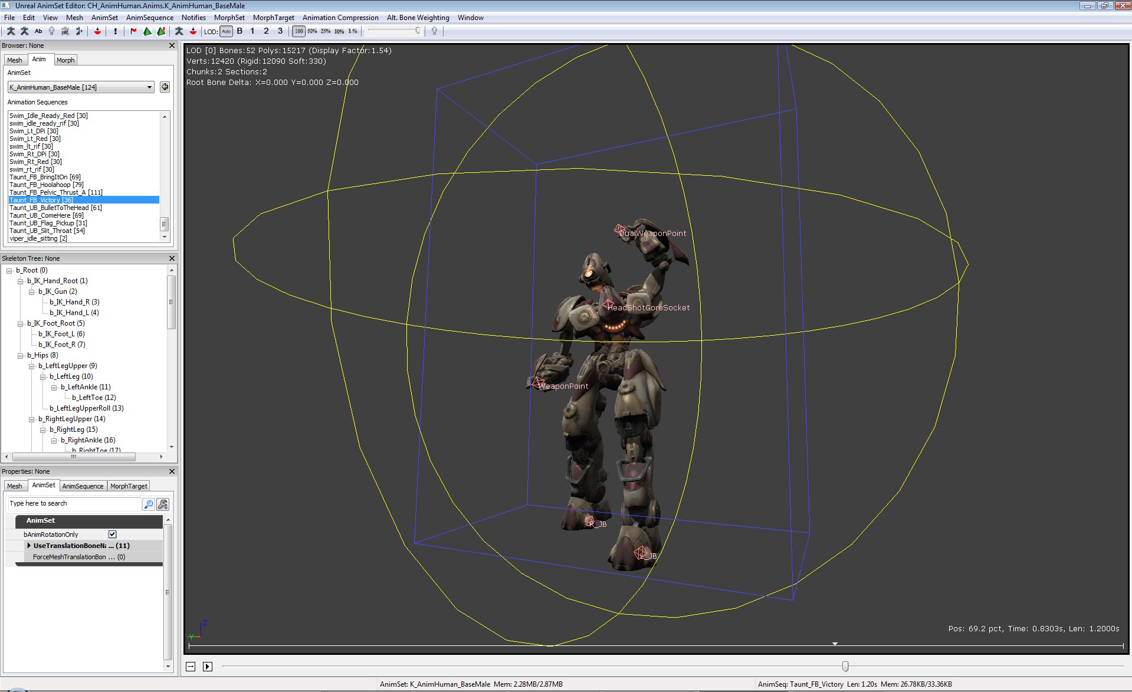
Task: Click green arrow button beside AnimSet dropdown
Action: [x=165, y=87]
